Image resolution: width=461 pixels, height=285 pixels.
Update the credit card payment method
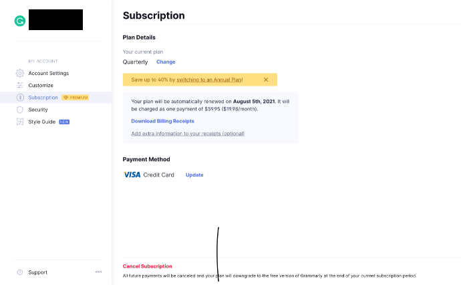(x=194, y=175)
